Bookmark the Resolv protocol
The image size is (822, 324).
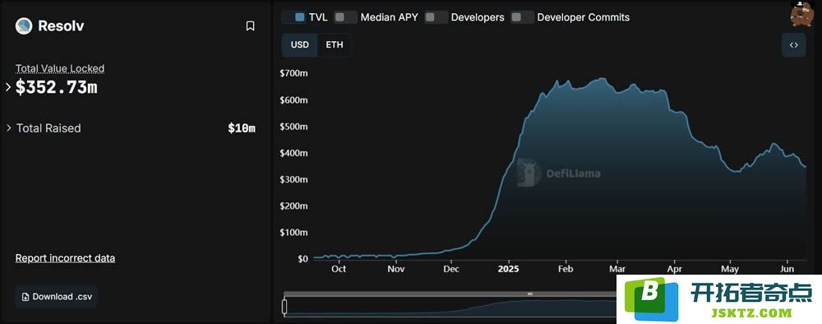click(250, 26)
